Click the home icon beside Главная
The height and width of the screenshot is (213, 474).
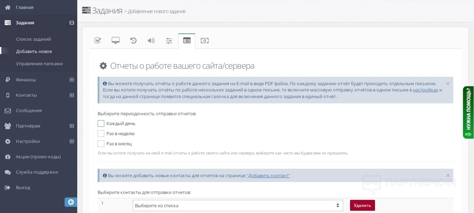pos(7,7)
